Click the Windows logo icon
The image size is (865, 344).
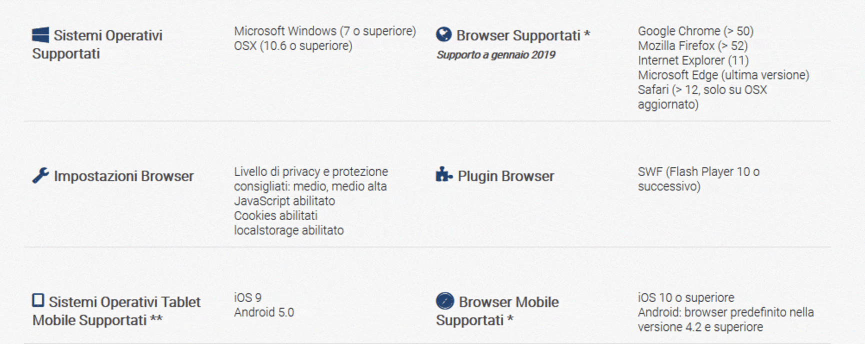point(40,35)
